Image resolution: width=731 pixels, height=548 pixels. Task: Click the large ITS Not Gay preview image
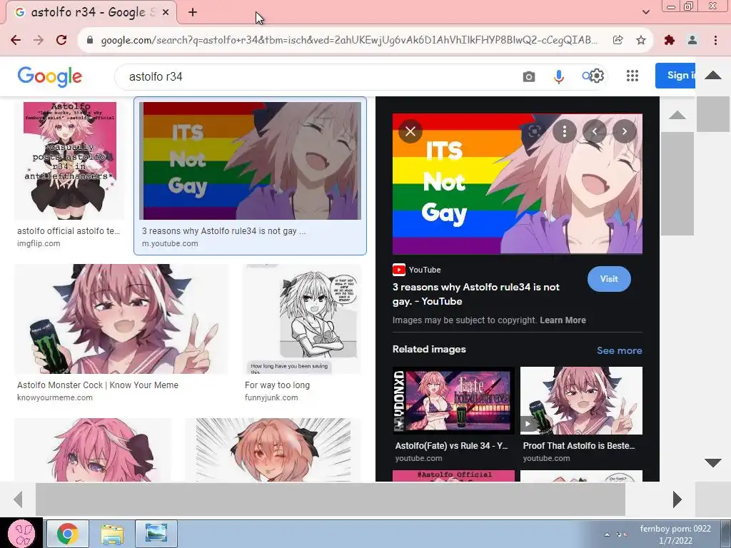pyautogui.click(x=518, y=183)
